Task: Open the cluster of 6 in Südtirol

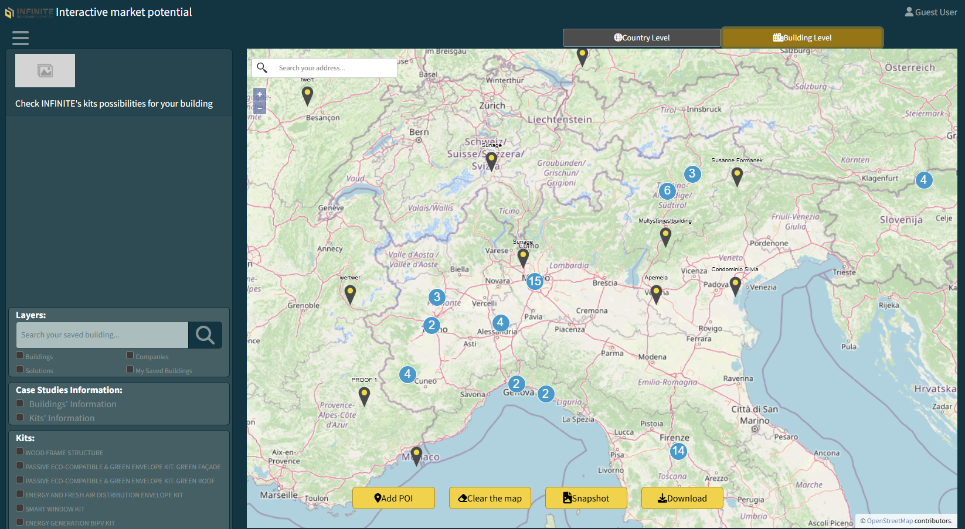Action: (x=667, y=190)
